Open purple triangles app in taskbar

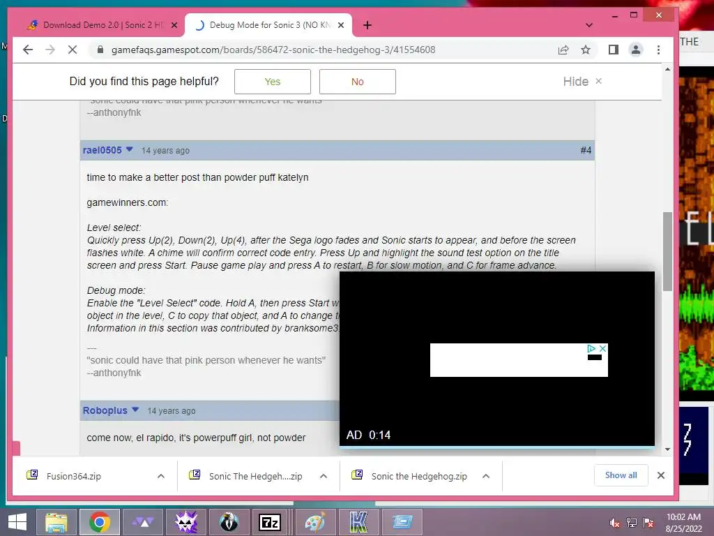[x=142, y=522]
